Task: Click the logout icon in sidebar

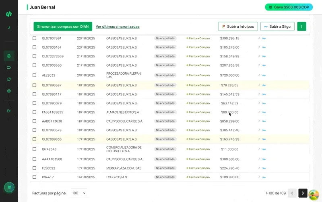Action: point(9,111)
